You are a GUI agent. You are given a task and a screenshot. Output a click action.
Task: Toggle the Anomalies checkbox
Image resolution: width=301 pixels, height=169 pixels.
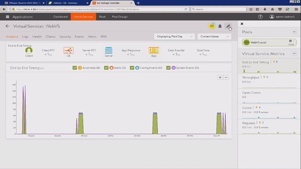click(75, 68)
